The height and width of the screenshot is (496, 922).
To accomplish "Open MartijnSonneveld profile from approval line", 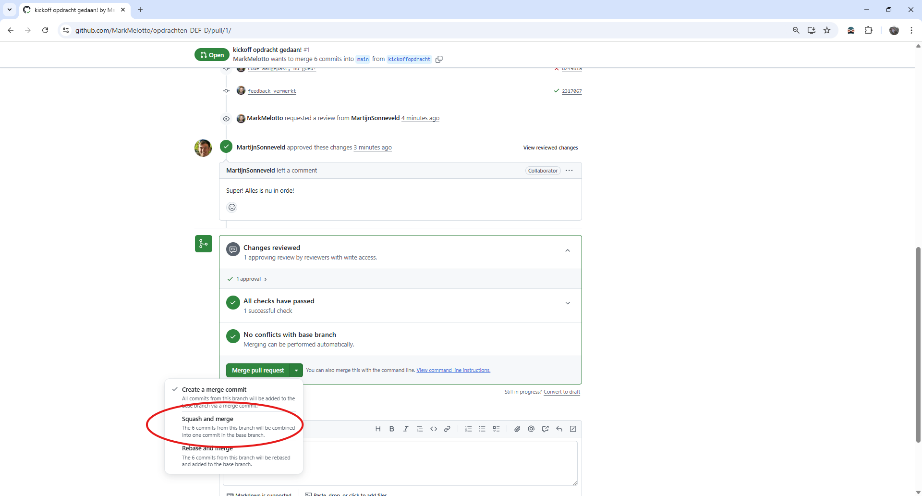I will (x=261, y=148).
